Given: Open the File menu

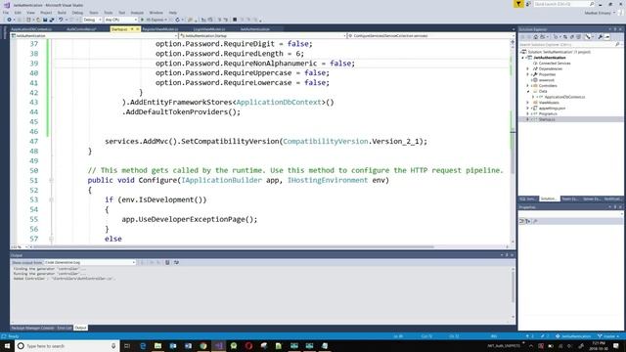Looking at the screenshot, I should coord(6,13).
